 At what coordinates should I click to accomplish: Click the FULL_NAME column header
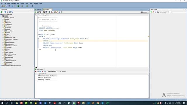click(x=48, y=74)
